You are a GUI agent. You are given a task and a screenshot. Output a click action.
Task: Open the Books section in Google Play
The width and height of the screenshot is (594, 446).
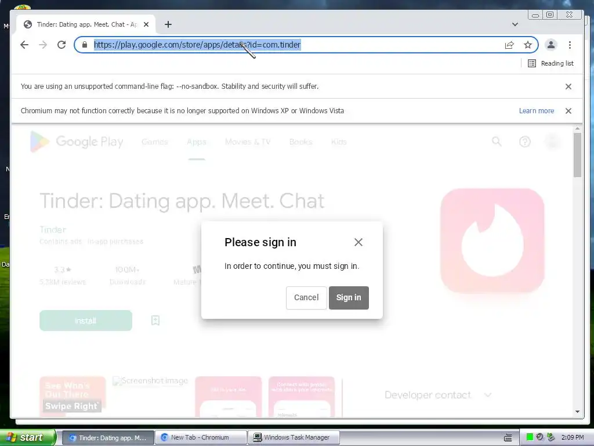(x=301, y=142)
